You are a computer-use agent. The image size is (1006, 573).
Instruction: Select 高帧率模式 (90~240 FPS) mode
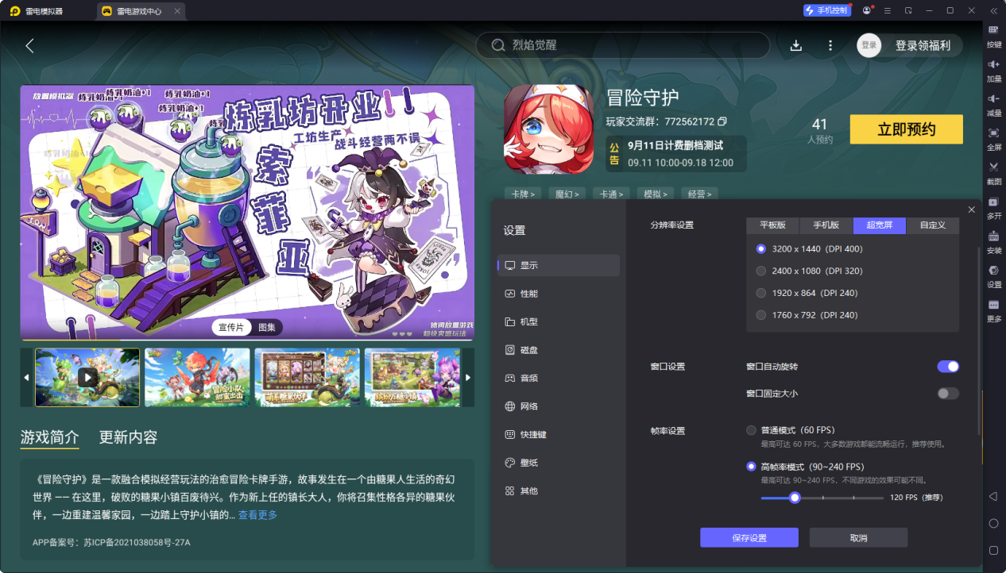(x=804, y=467)
